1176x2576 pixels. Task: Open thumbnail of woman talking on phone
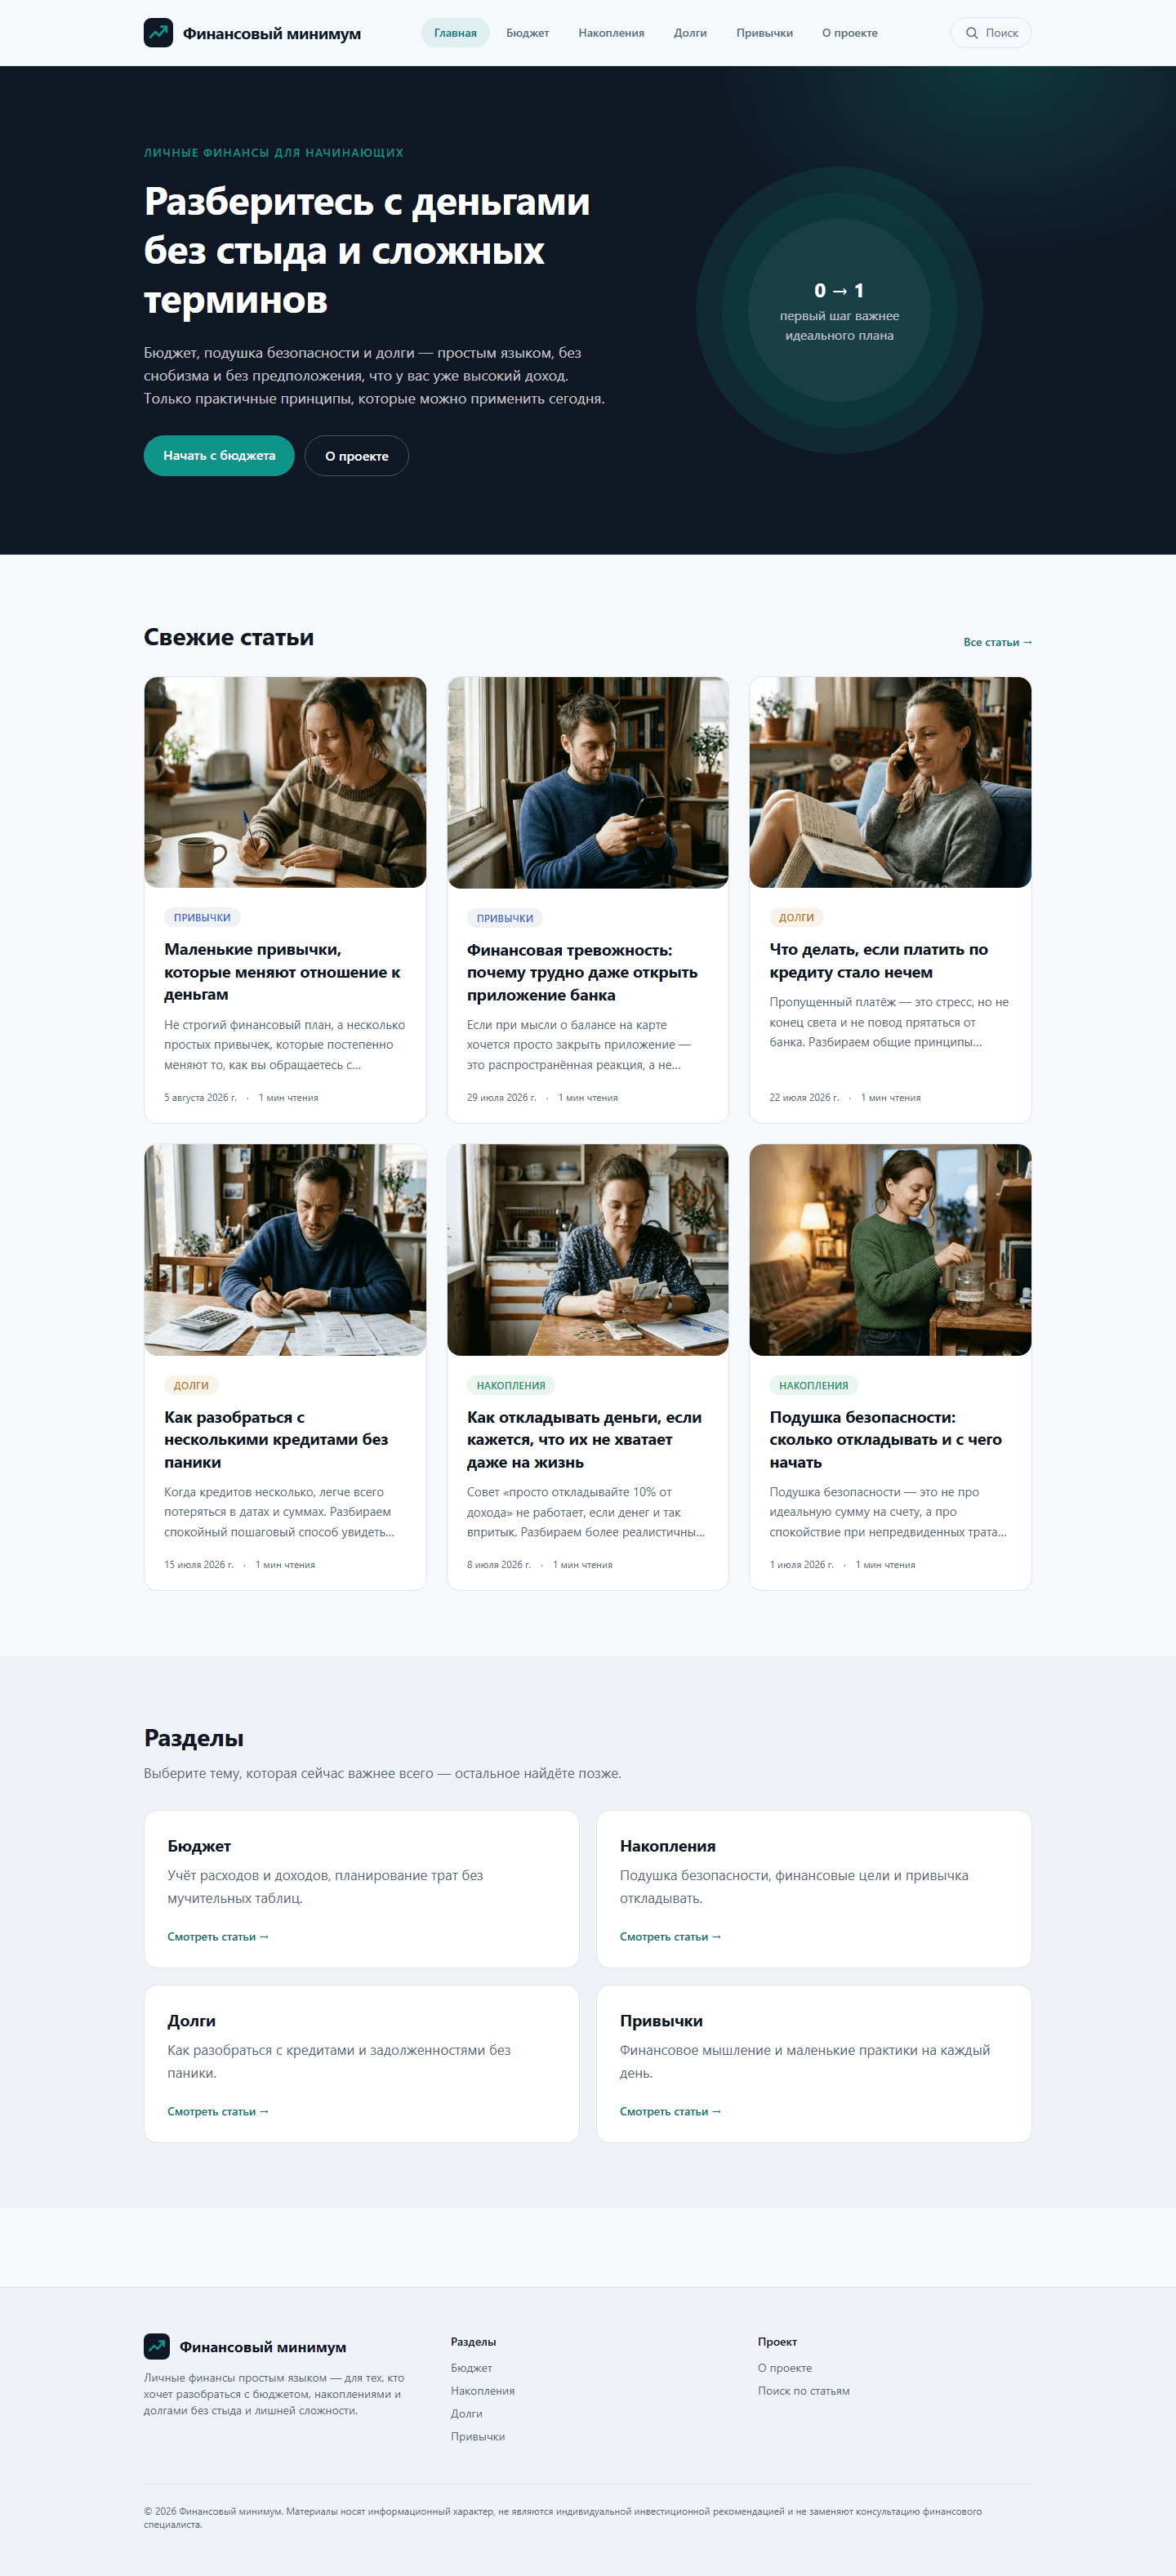click(890, 782)
